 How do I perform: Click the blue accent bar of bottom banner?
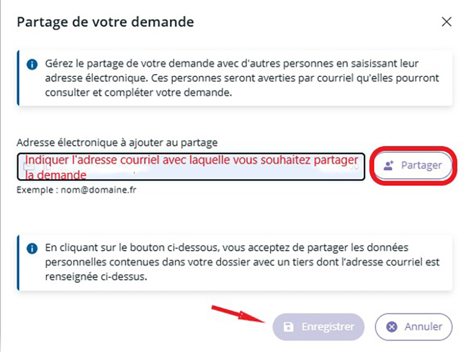point(18,262)
